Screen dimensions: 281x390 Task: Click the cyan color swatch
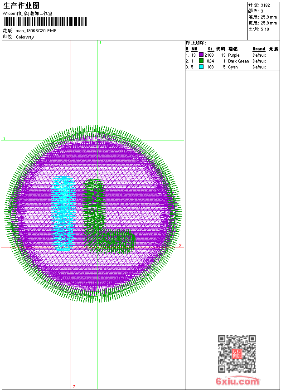coord(201,67)
